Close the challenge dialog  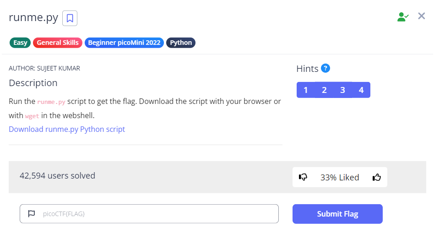click(422, 16)
